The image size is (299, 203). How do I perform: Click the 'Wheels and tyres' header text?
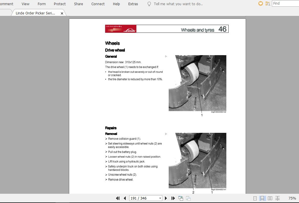[198, 30]
